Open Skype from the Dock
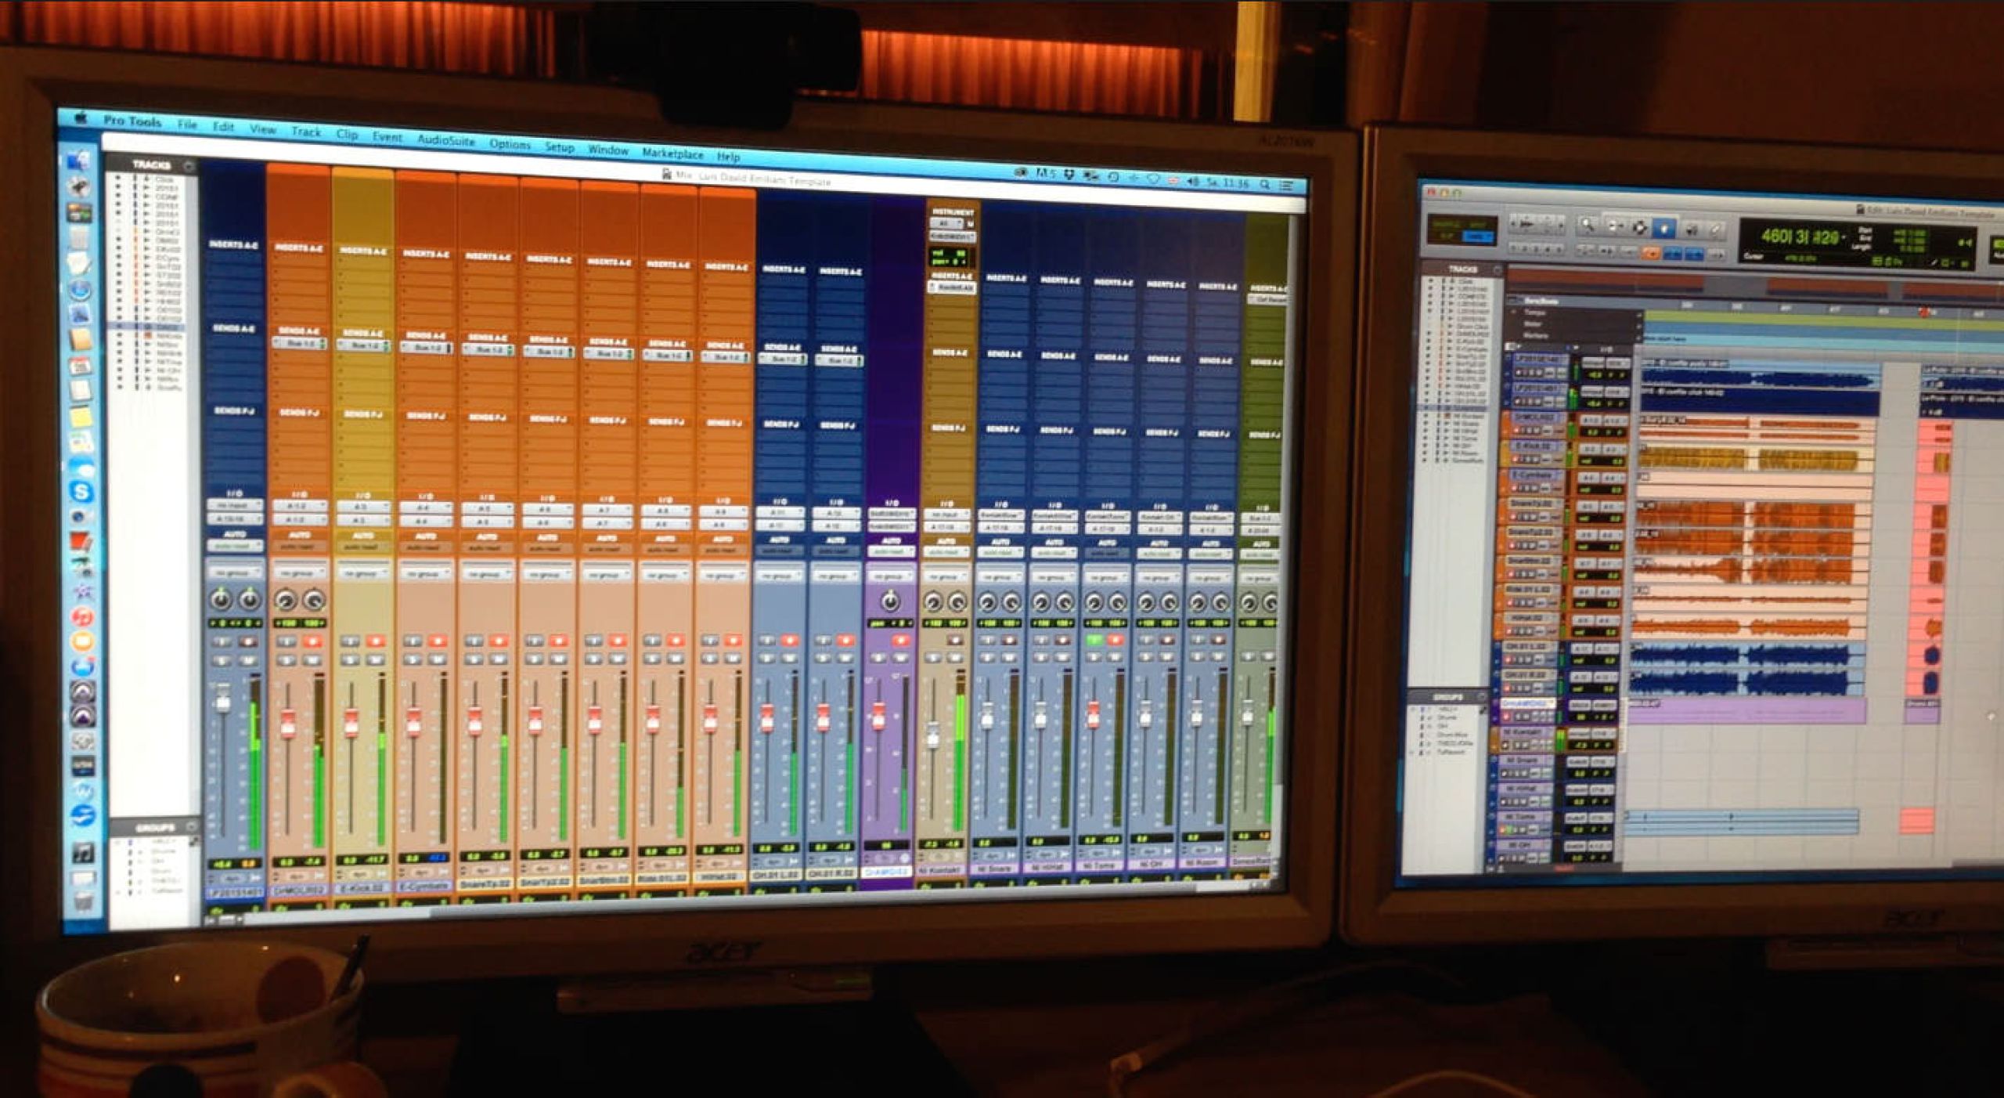2004x1098 pixels. (x=81, y=492)
